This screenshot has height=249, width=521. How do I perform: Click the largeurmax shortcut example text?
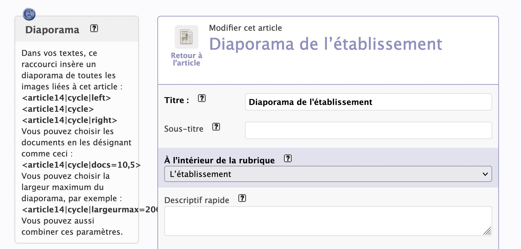tap(89, 210)
